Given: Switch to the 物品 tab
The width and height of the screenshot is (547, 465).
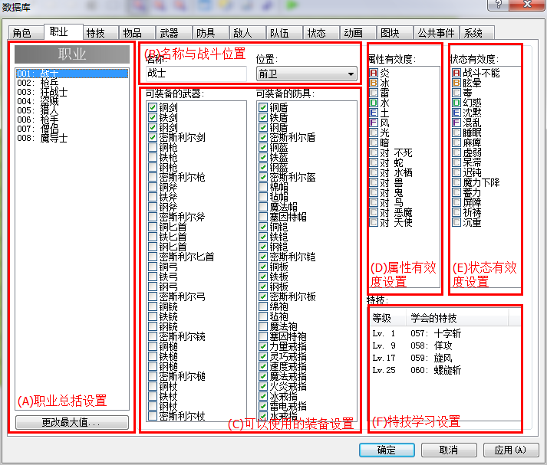Looking at the screenshot, I should tap(137, 33).
